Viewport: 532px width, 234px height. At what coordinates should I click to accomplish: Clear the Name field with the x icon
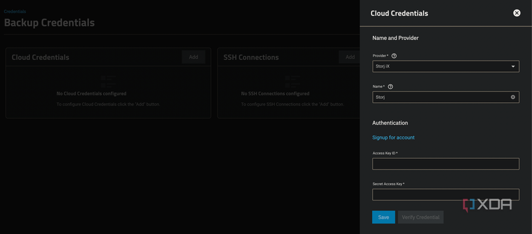pos(513,97)
